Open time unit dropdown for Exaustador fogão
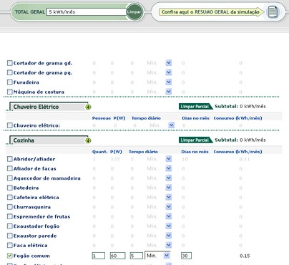Image resolution: width=289 pixels, height=265 pixels. click(169, 226)
